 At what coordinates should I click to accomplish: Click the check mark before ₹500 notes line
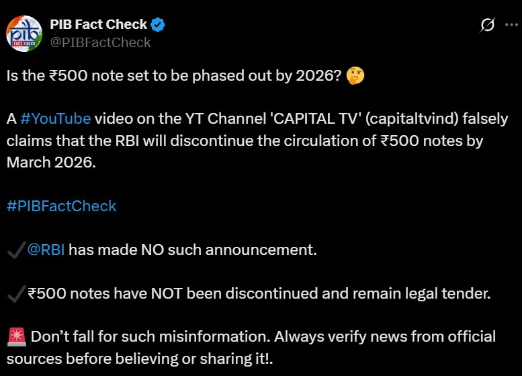15,293
